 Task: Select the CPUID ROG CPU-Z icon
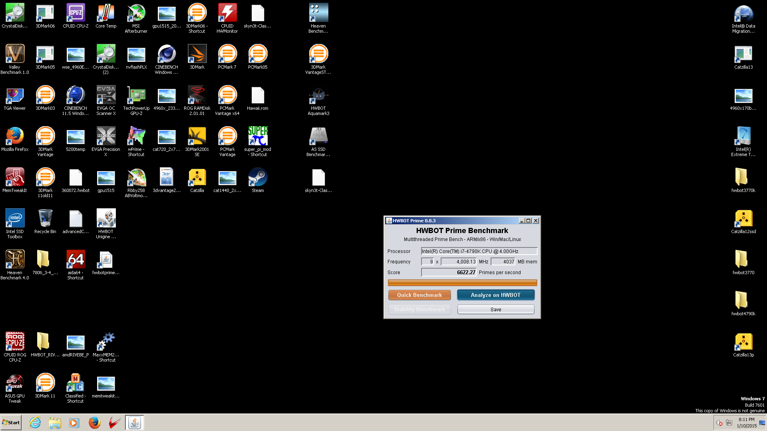pos(15,347)
